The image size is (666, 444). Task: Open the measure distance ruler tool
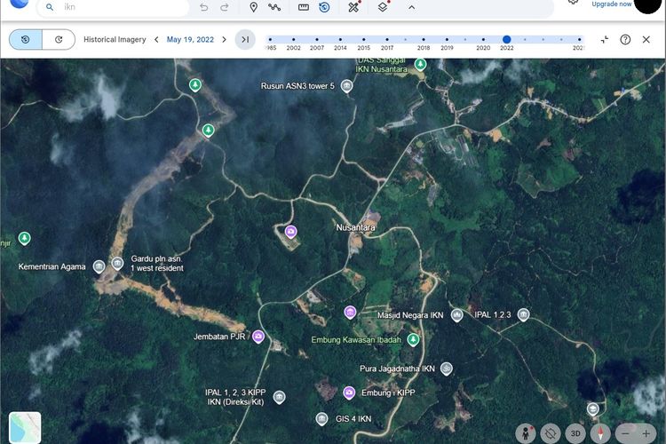(x=304, y=7)
